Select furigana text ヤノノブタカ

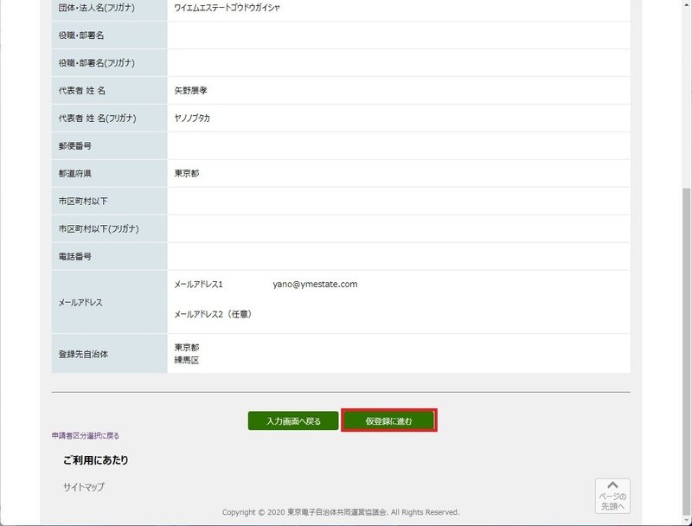[192, 119]
